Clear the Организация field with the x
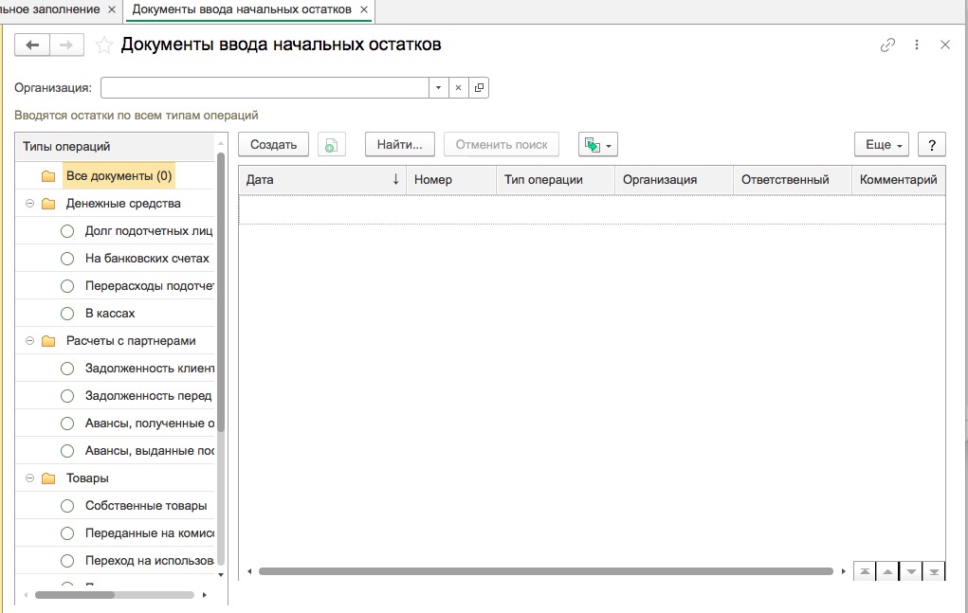This screenshot has height=613, width=968. pos(458,87)
